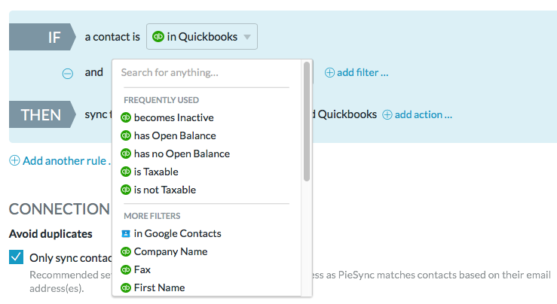The height and width of the screenshot is (304, 557).
Task: Click the dropdown arrow beside in Quickbooks
Action: 247,37
